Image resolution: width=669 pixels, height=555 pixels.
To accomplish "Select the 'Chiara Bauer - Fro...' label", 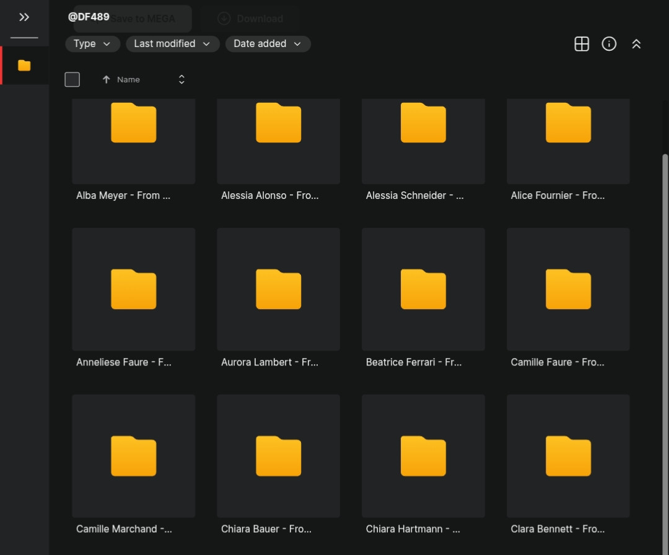I will 266,529.
